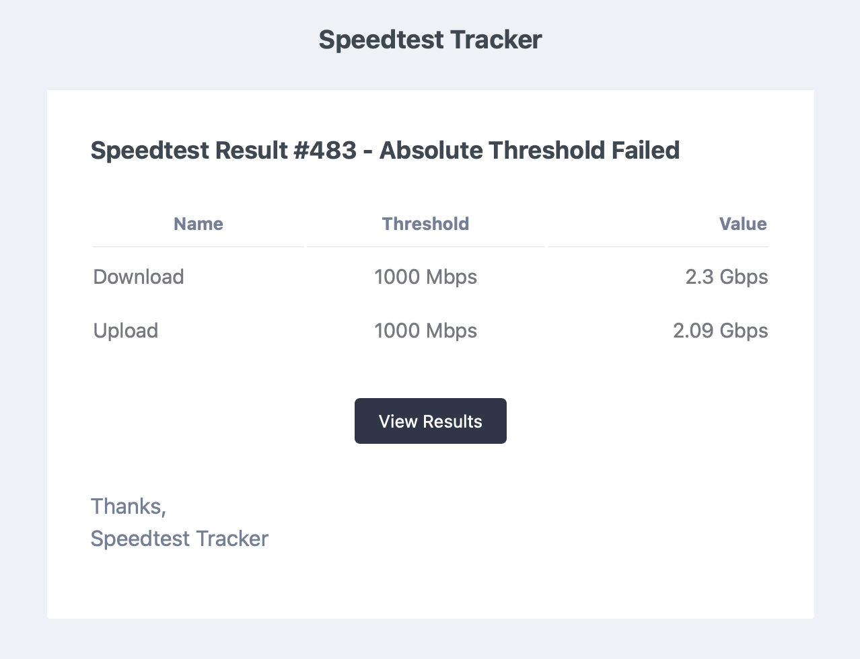This screenshot has width=860, height=659.
Task: Select the Upload row label
Action: pos(126,330)
